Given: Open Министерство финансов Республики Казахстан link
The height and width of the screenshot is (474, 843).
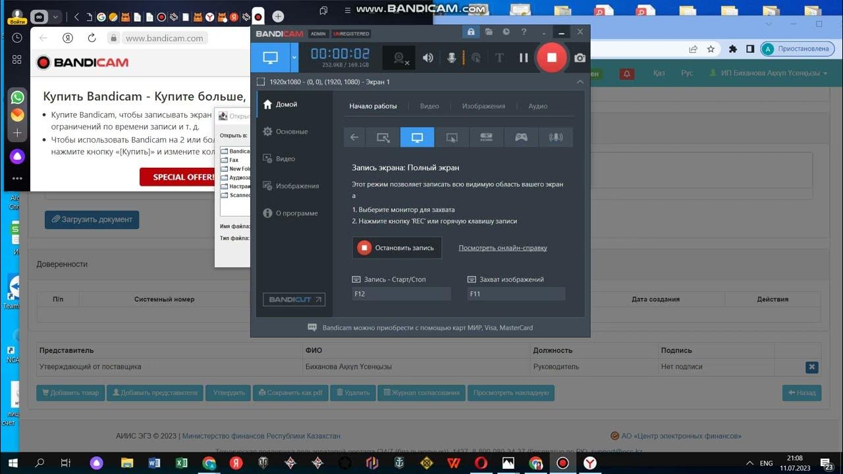Looking at the screenshot, I should (261, 436).
